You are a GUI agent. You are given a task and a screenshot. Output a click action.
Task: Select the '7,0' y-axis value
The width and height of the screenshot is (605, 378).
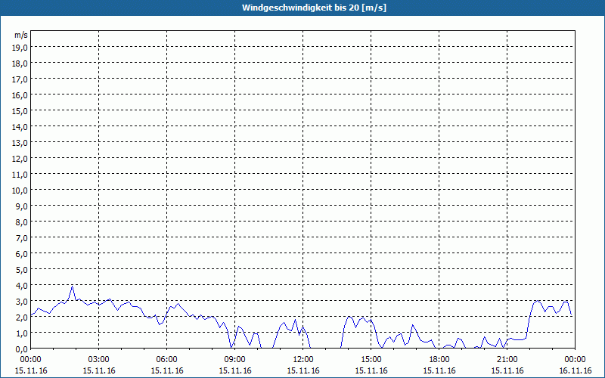pyautogui.click(x=21, y=237)
